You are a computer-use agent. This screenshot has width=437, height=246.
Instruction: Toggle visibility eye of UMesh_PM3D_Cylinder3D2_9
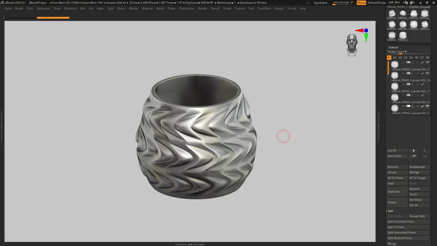click(x=428, y=62)
